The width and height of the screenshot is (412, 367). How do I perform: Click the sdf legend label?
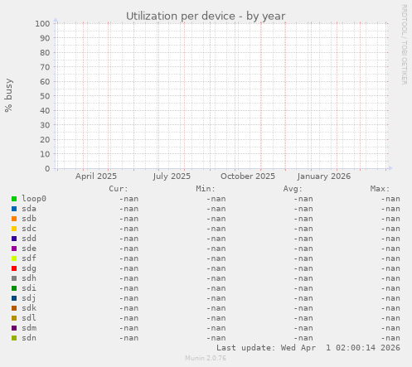pos(29,258)
